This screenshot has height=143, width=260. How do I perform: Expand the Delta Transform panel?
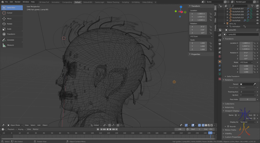[x=233, y=76]
